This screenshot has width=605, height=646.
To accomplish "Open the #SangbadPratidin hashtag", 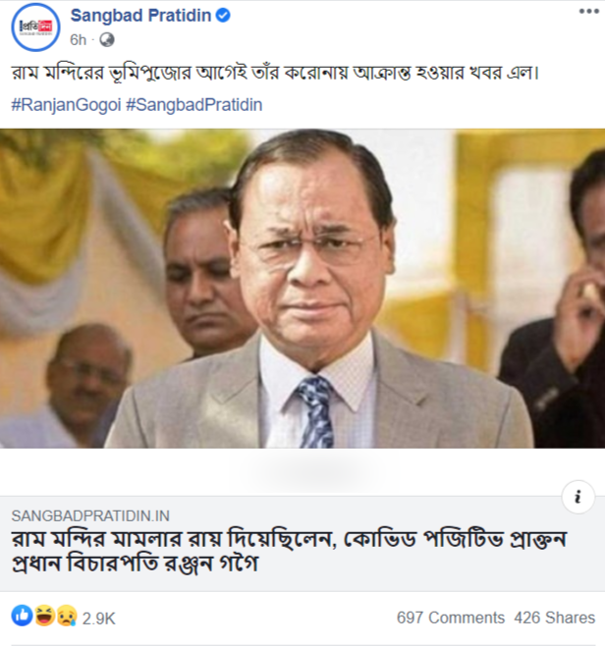I will pos(194,104).
